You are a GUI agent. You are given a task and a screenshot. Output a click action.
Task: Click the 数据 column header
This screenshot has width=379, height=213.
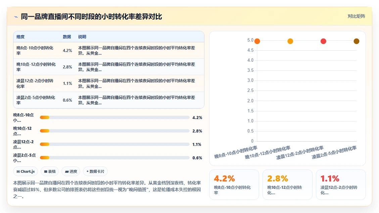click(x=67, y=37)
